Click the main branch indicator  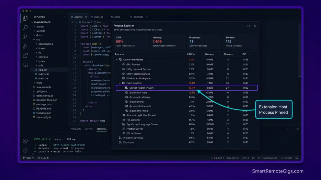click(x=28, y=158)
